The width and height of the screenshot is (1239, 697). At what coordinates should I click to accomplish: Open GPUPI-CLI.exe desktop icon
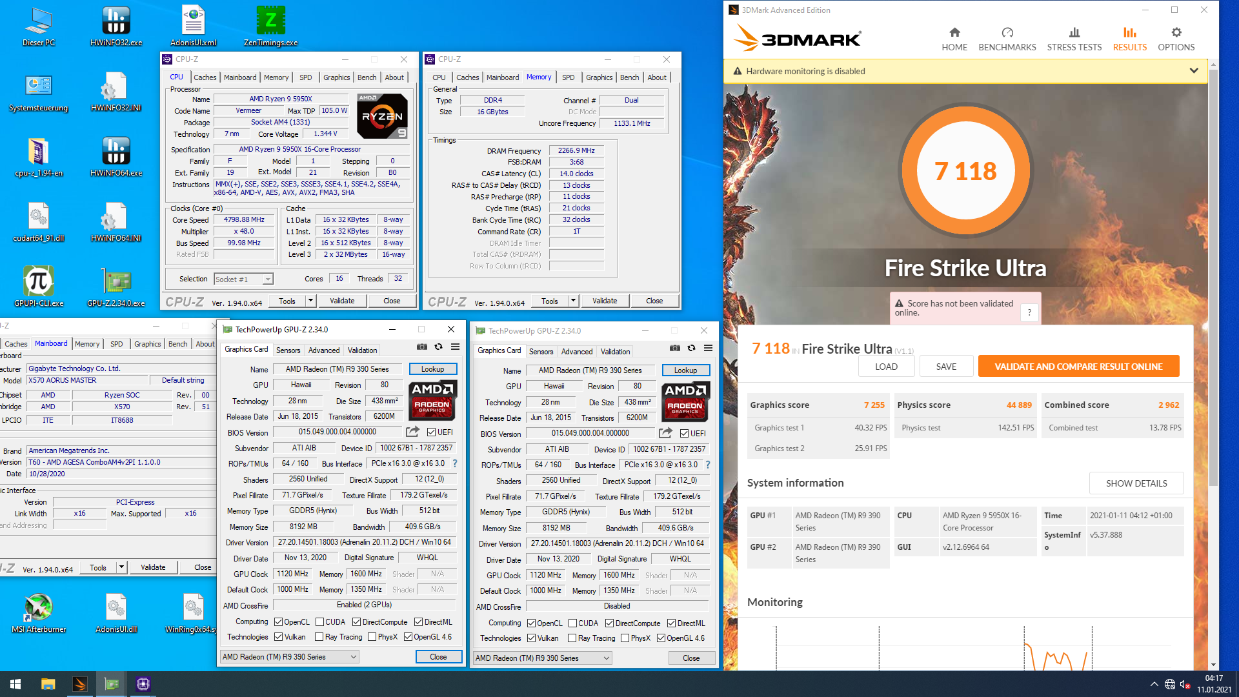pyautogui.click(x=39, y=287)
